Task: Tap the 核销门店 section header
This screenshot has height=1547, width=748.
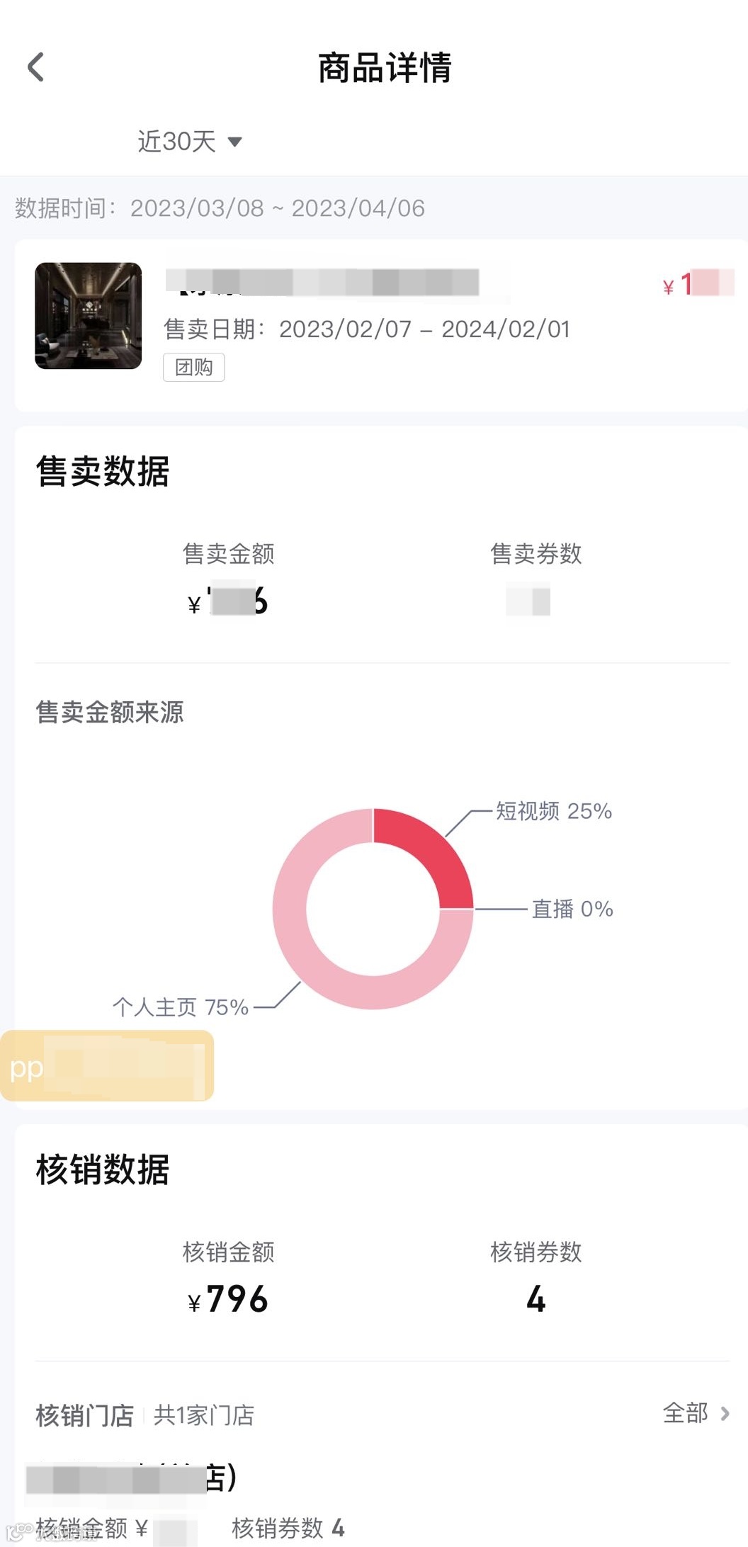Action: click(85, 1415)
